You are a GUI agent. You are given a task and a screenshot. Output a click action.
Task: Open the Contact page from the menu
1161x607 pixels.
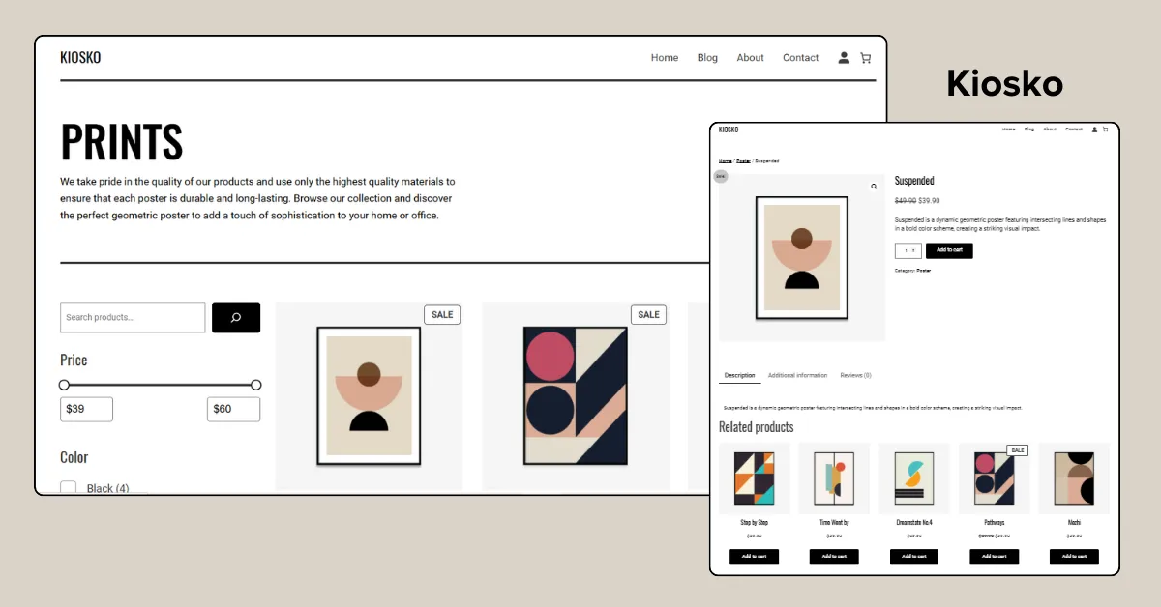point(800,57)
